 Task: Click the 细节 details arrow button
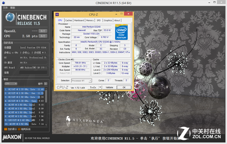point(46,84)
